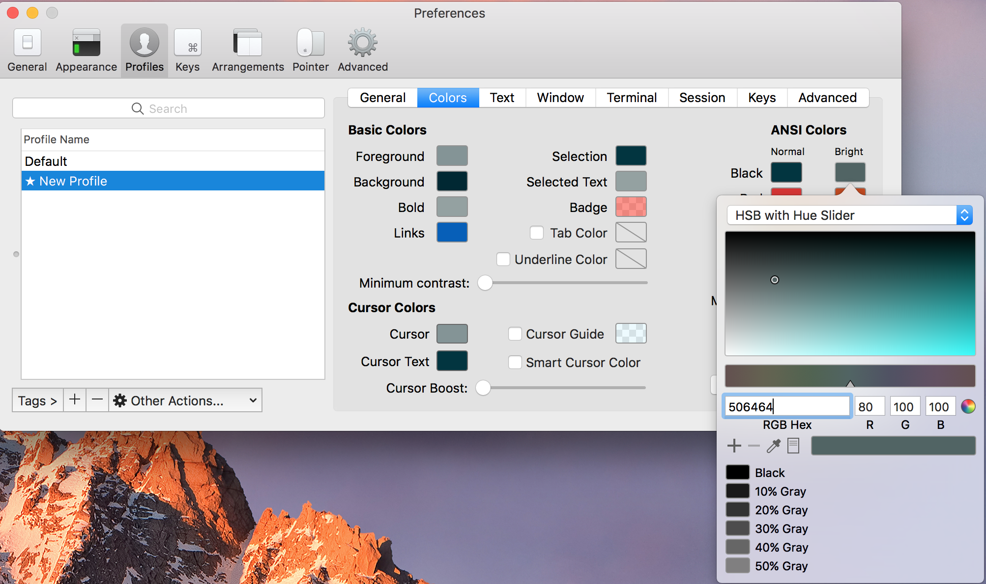Open the HSB with Hue Slider dropdown
This screenshot has width=986, height=584.
[x=849, y=215]
